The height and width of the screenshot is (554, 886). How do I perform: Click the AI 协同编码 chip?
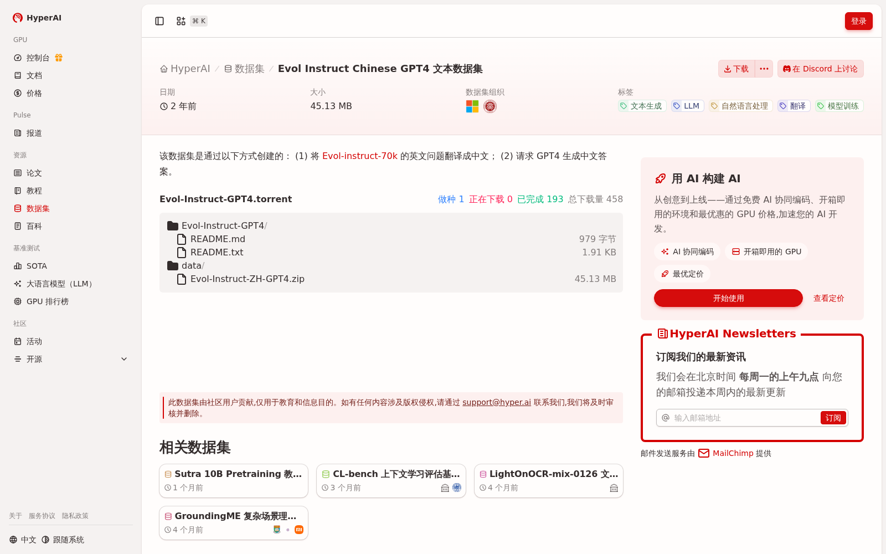[687, 252]
